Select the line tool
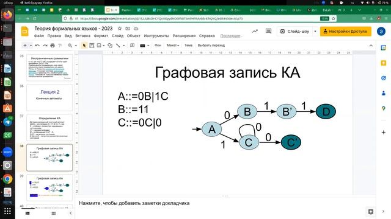The width and height of the screenshot is (391, 219). (118, 46)
